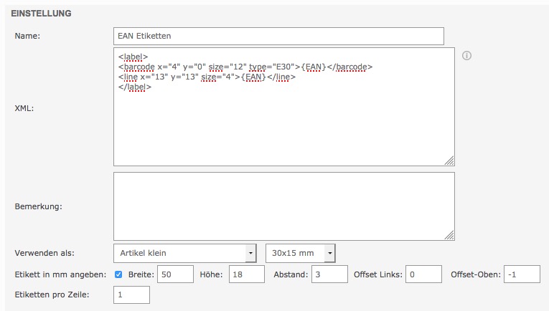
Task: Open the 'Artikel klein' dropdown
Action: point(184,254)
